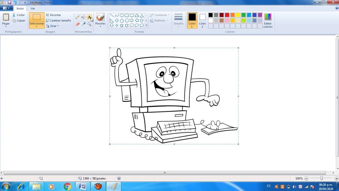Click the zoom in plus button

pos(337,179)
